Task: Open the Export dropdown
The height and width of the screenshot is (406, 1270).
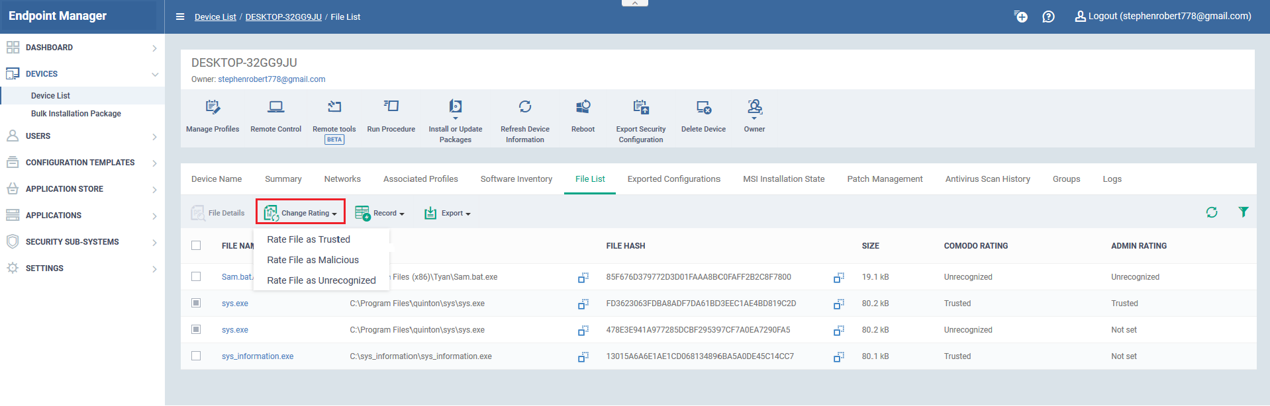Action: [x=448, y=213]
